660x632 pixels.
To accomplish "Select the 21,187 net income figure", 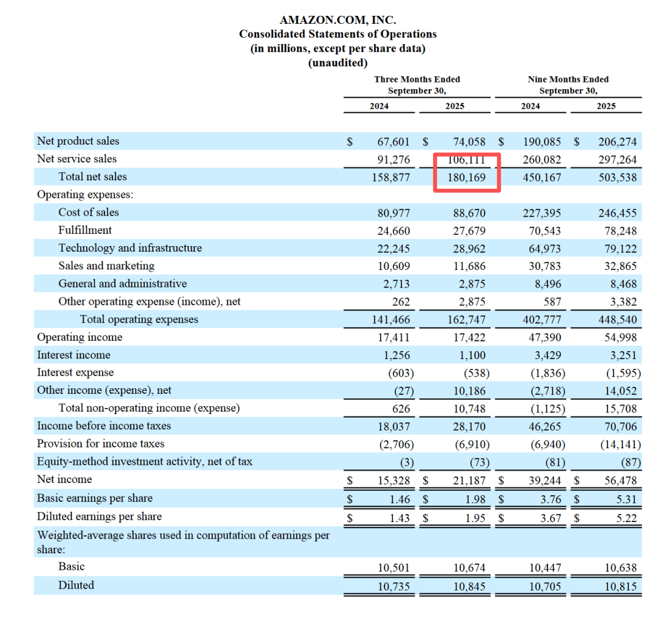I will 469,481.
